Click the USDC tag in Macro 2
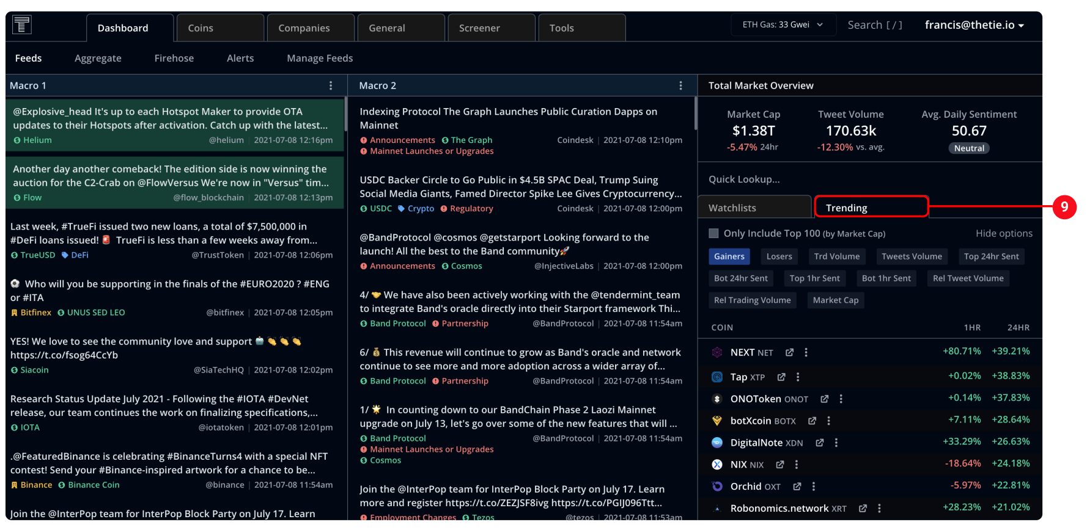The height and width of the screenshot is (530, 1087). click(x=376, y=209)
